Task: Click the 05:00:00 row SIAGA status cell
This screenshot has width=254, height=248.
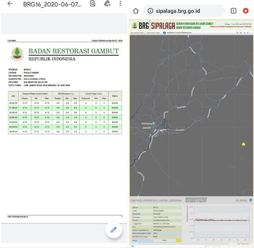Action: (x=115, y=127)
